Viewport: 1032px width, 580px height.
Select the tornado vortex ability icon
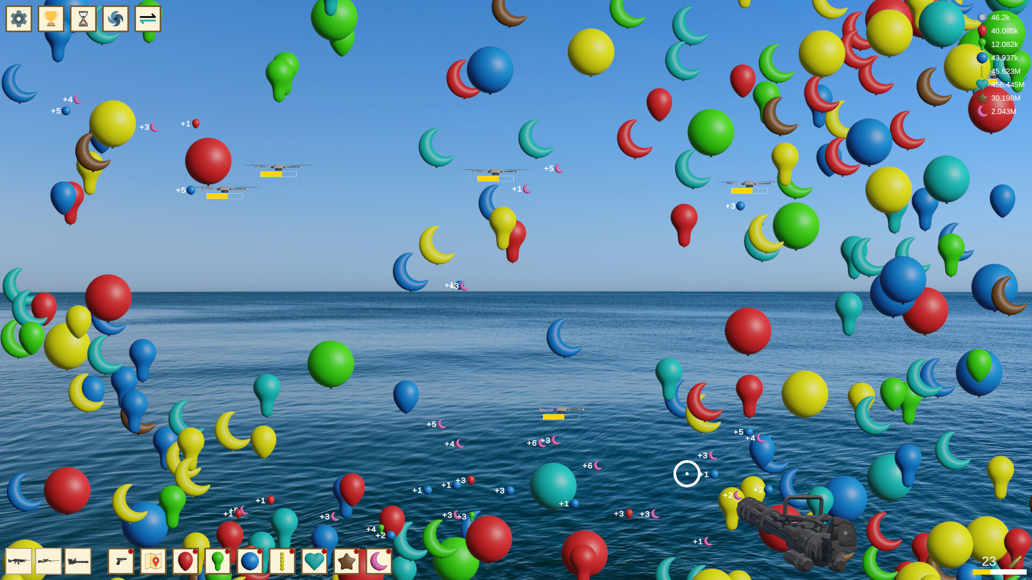pos(114,19)
